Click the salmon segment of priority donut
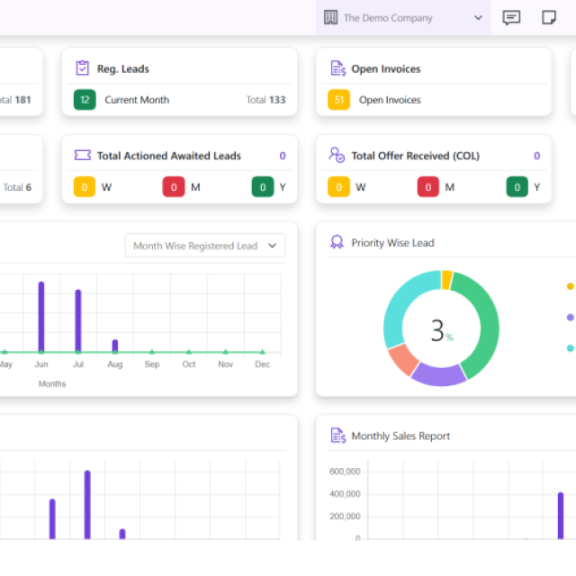This screenshot has width=576, height=576. pyautogui.click(x=403, y=360)
